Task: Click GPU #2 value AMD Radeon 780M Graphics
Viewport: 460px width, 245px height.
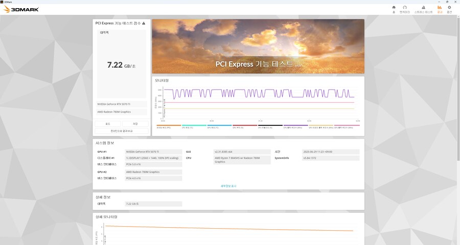Action: pos(153,172)
